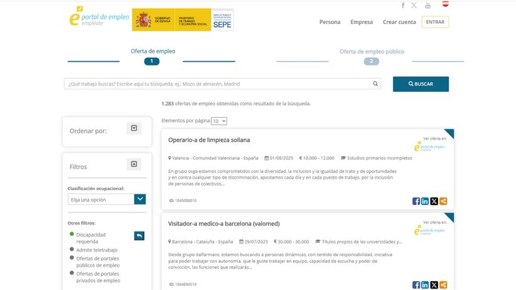Expand the Ordenar por panel

(x=134, y=128)
